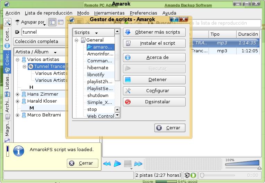Open the Lista de reproducción menu
This screenshot has width=265, height=183.
coord(48,13)
